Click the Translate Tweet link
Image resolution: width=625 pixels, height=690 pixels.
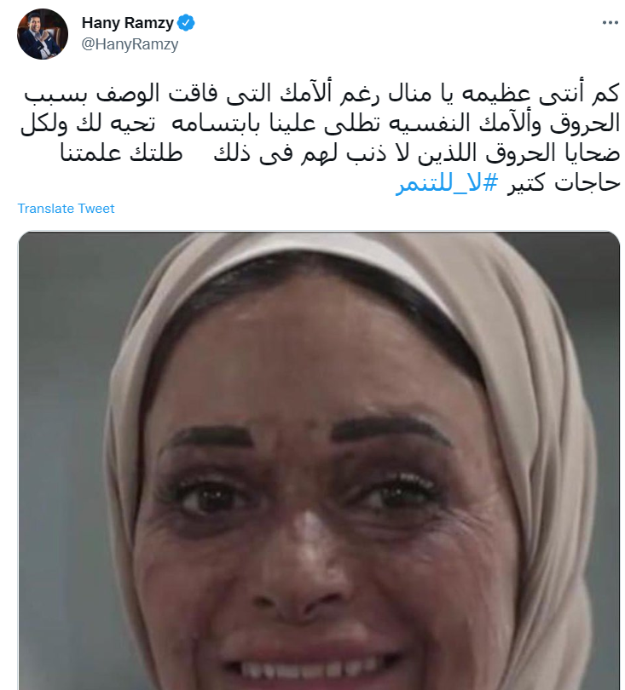(x=66, y=209)
